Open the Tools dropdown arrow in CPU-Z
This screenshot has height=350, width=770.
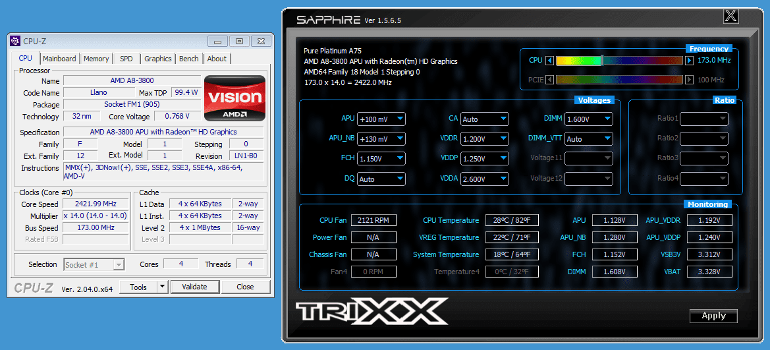point(163,287)
